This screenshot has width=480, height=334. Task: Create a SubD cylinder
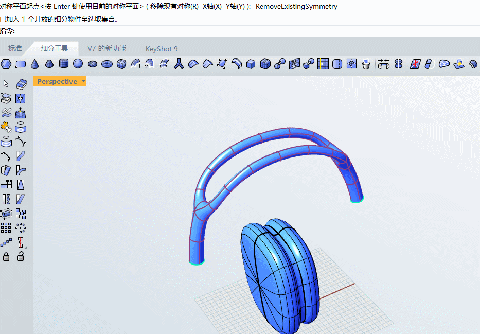point(64,64)
